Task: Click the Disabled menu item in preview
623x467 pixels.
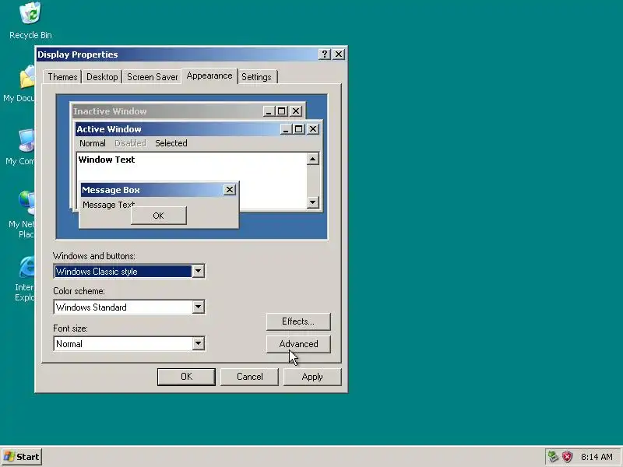Action: (130, 143)
